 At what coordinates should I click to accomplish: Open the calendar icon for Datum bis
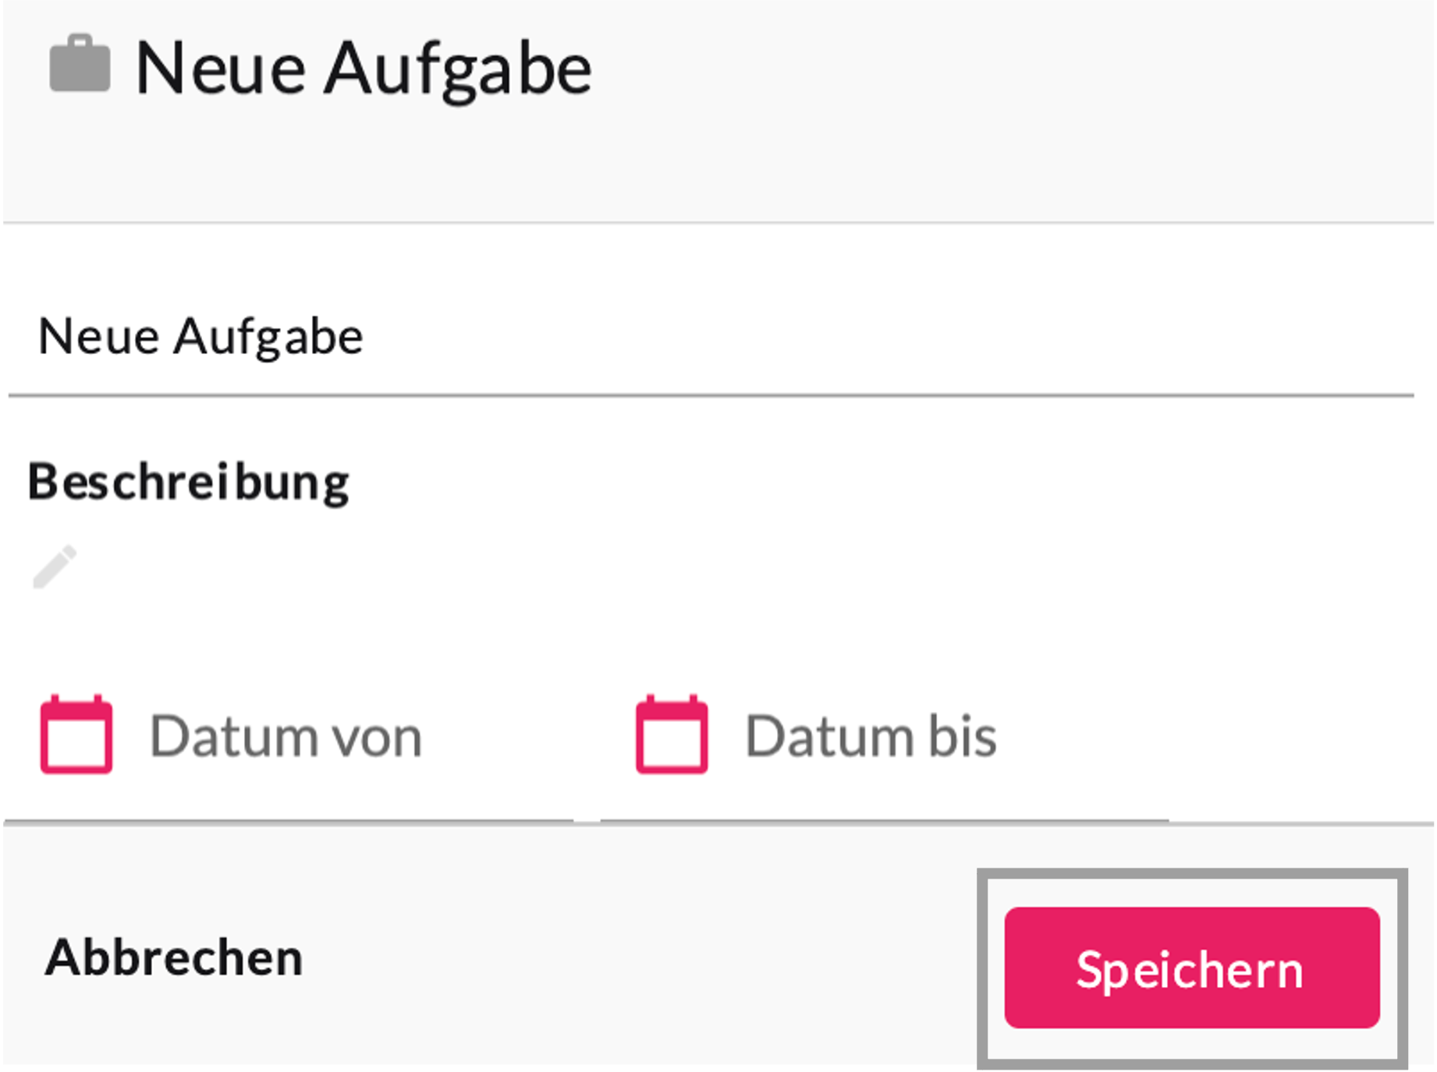[x=672, y=734]
